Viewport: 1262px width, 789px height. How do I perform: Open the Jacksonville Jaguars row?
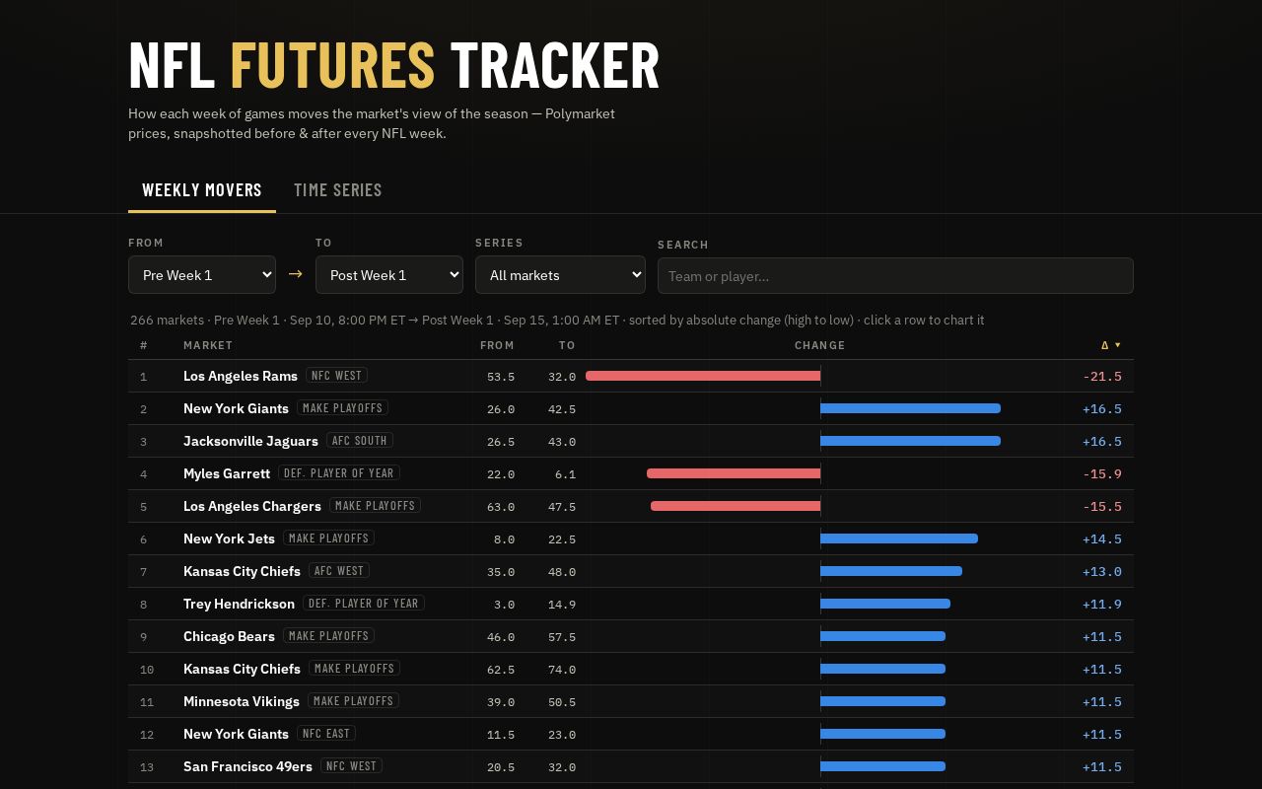coord(631,441)
